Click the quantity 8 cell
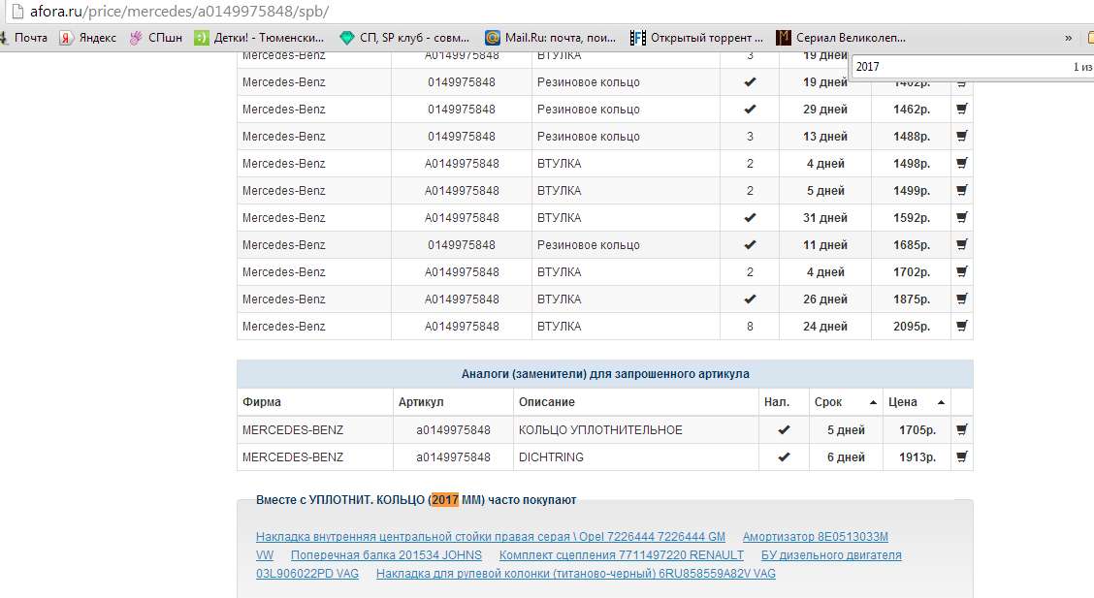1094x598 pixels. tap(750, 327)
